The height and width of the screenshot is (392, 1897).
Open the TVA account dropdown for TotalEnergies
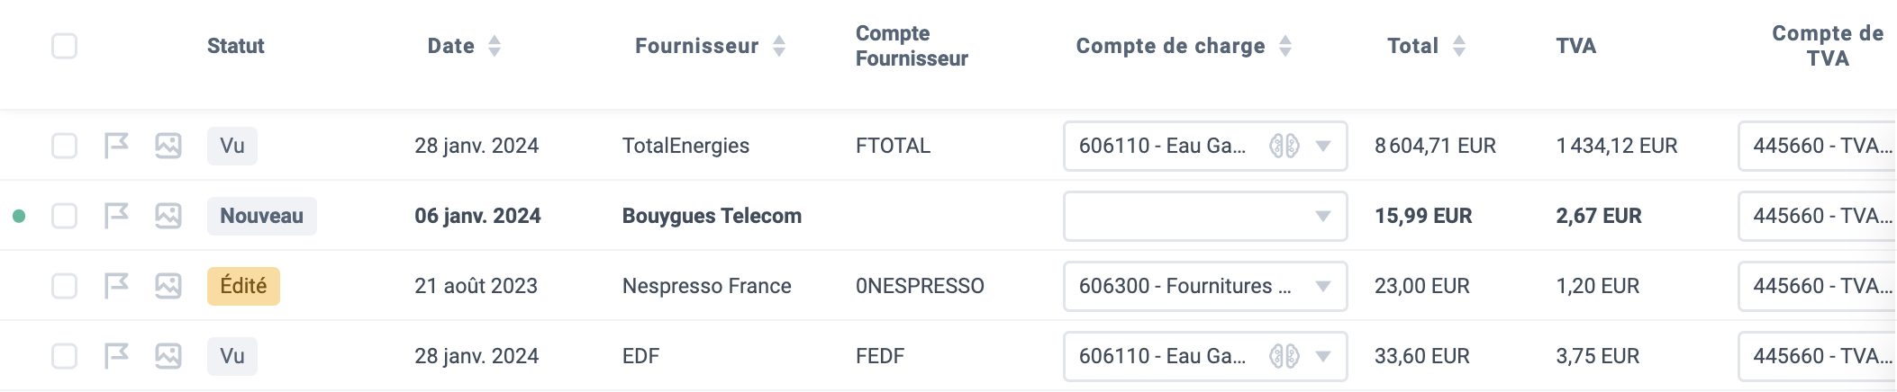click(x=1818, y=146)
